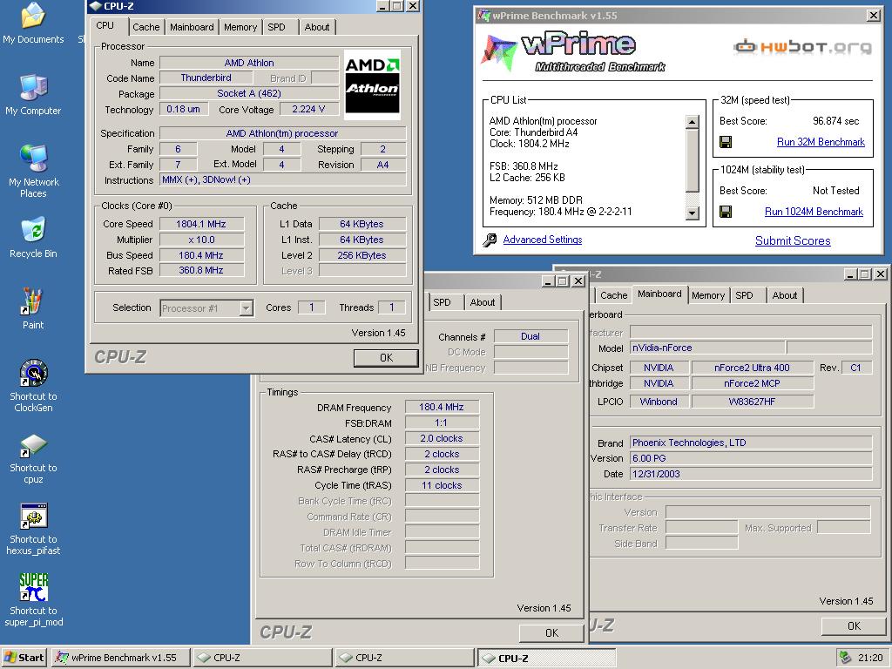Click the Level 2 cache value 256 KBytes
This screenshot has width=892, height=669.
[x=362, y=255]
